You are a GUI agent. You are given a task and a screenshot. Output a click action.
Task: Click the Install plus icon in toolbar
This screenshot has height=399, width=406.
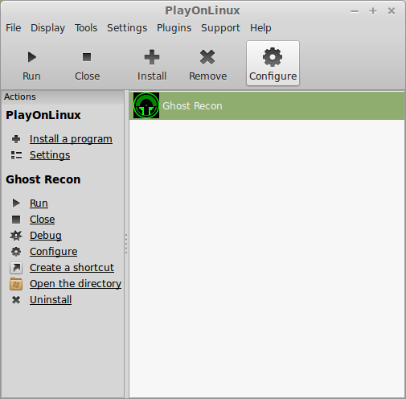point(152,57)
